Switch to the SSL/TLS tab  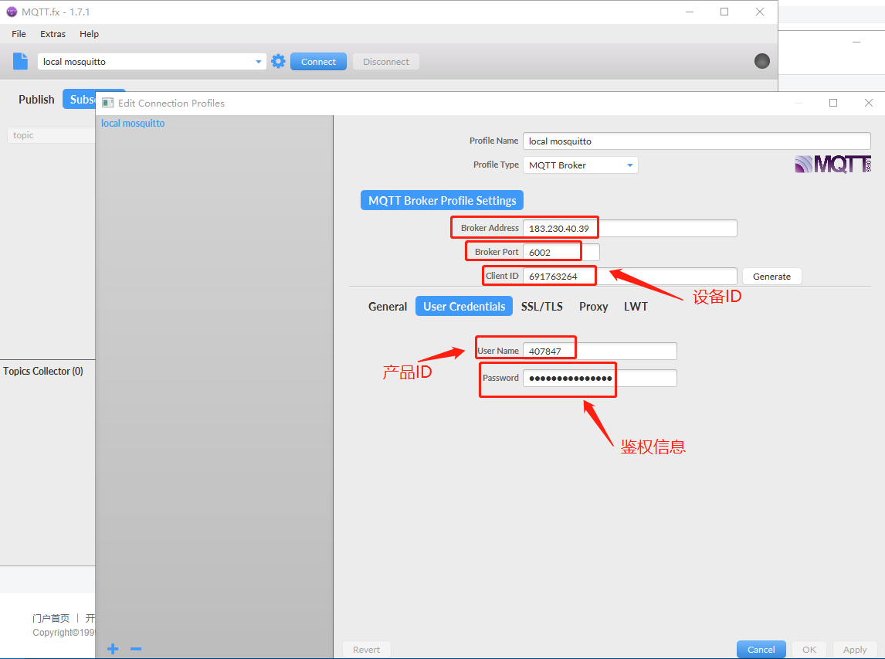[x=541, y=307]
